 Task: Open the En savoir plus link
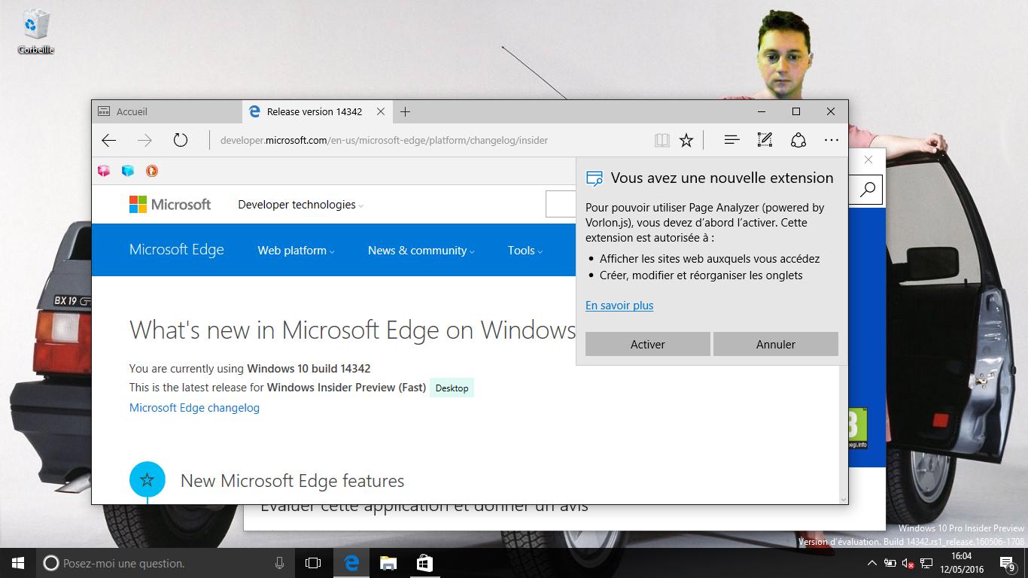[619, 306]
